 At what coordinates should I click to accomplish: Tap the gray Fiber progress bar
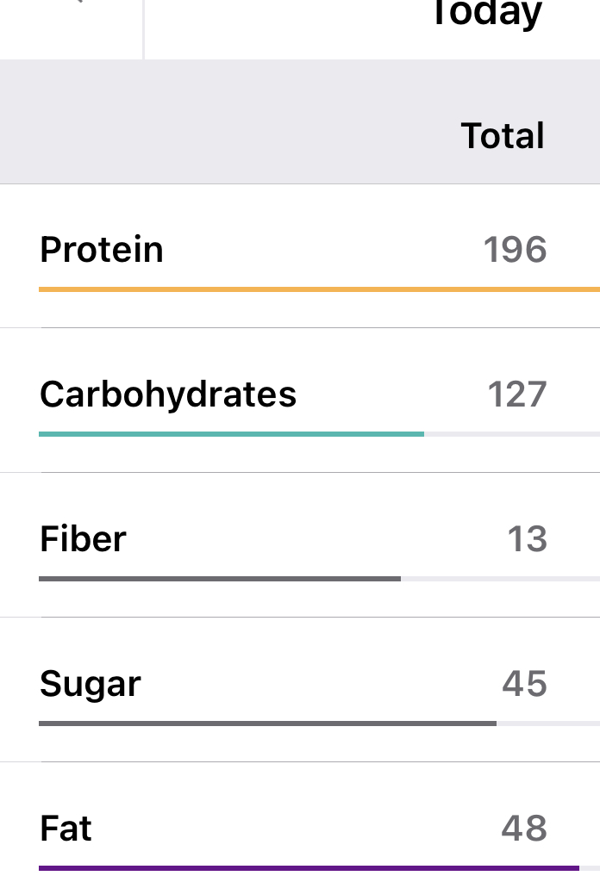click(x=220, y=579)
